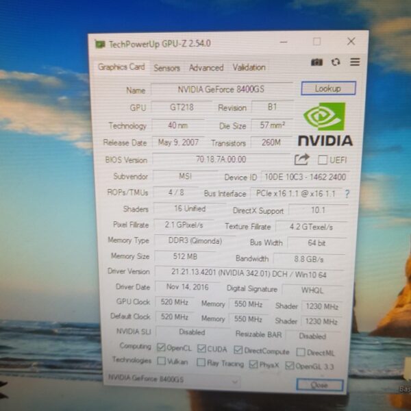Image resolution: width=411 pixels, height=411 pixels.
Task: Go to the Validation tab
Action: click(249, 68)
